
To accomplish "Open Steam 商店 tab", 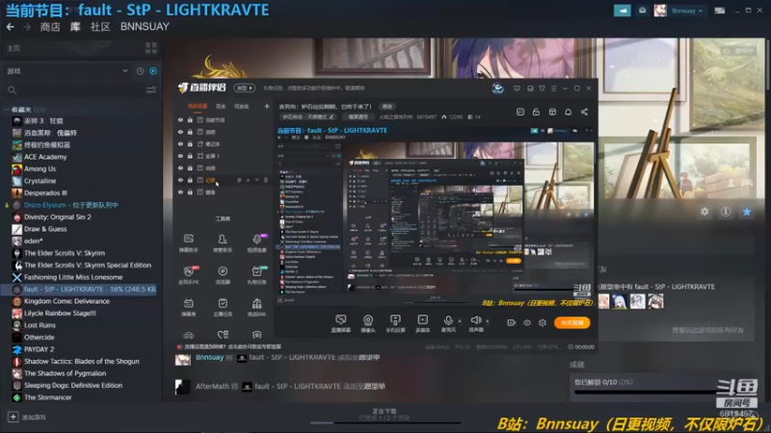I will pyautogui.click(x=50, y=27).
